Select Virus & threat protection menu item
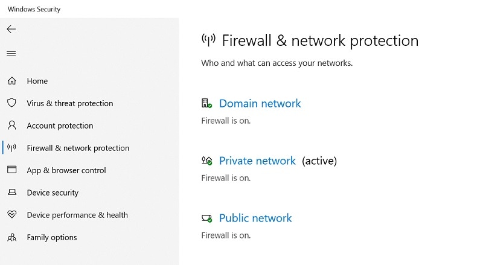 70,103
